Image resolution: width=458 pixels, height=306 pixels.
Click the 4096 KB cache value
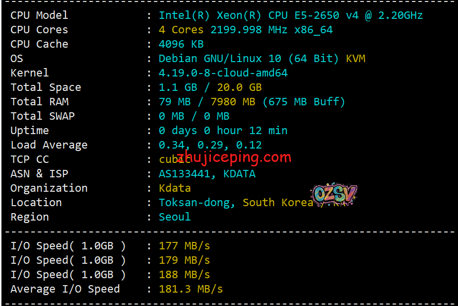point(181,44)
